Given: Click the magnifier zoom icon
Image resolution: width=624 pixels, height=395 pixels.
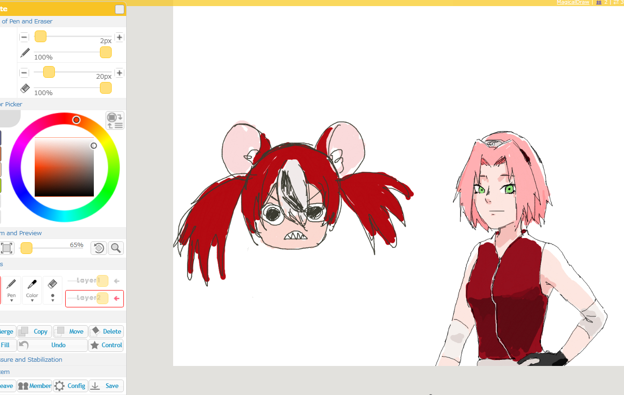Looking at the screenshot, I should [116, 248].
